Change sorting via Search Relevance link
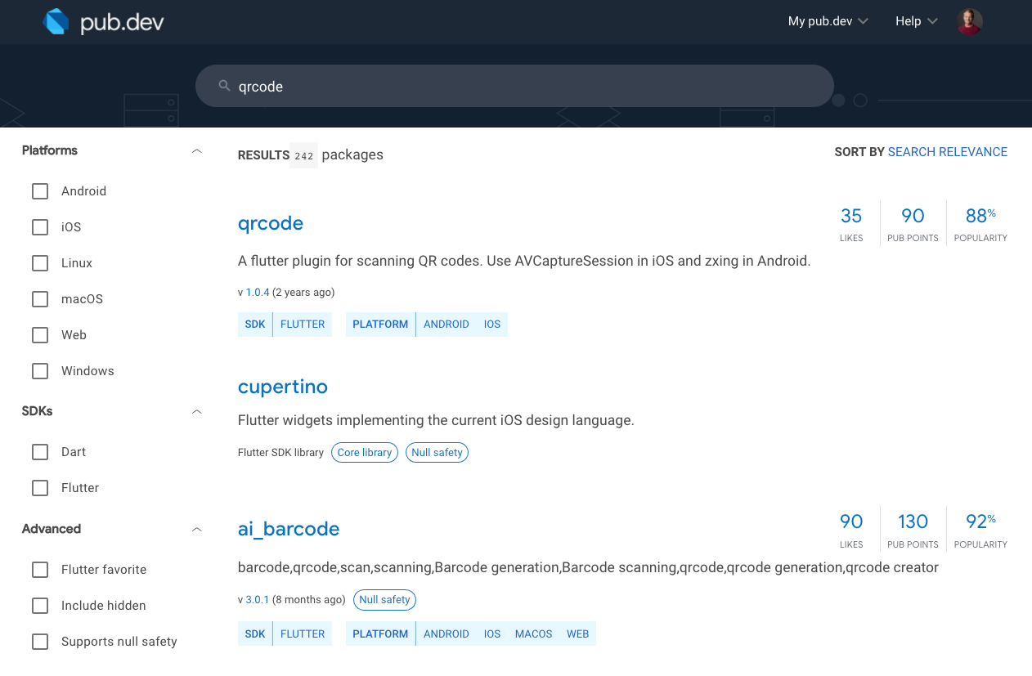The width and height of the screenshot is (1032, 676). pyautogui.click(x=947, y=151)
